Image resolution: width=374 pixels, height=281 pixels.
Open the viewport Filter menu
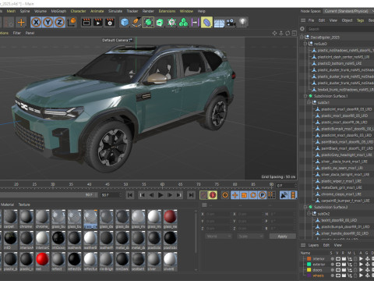tap(17, 33)
